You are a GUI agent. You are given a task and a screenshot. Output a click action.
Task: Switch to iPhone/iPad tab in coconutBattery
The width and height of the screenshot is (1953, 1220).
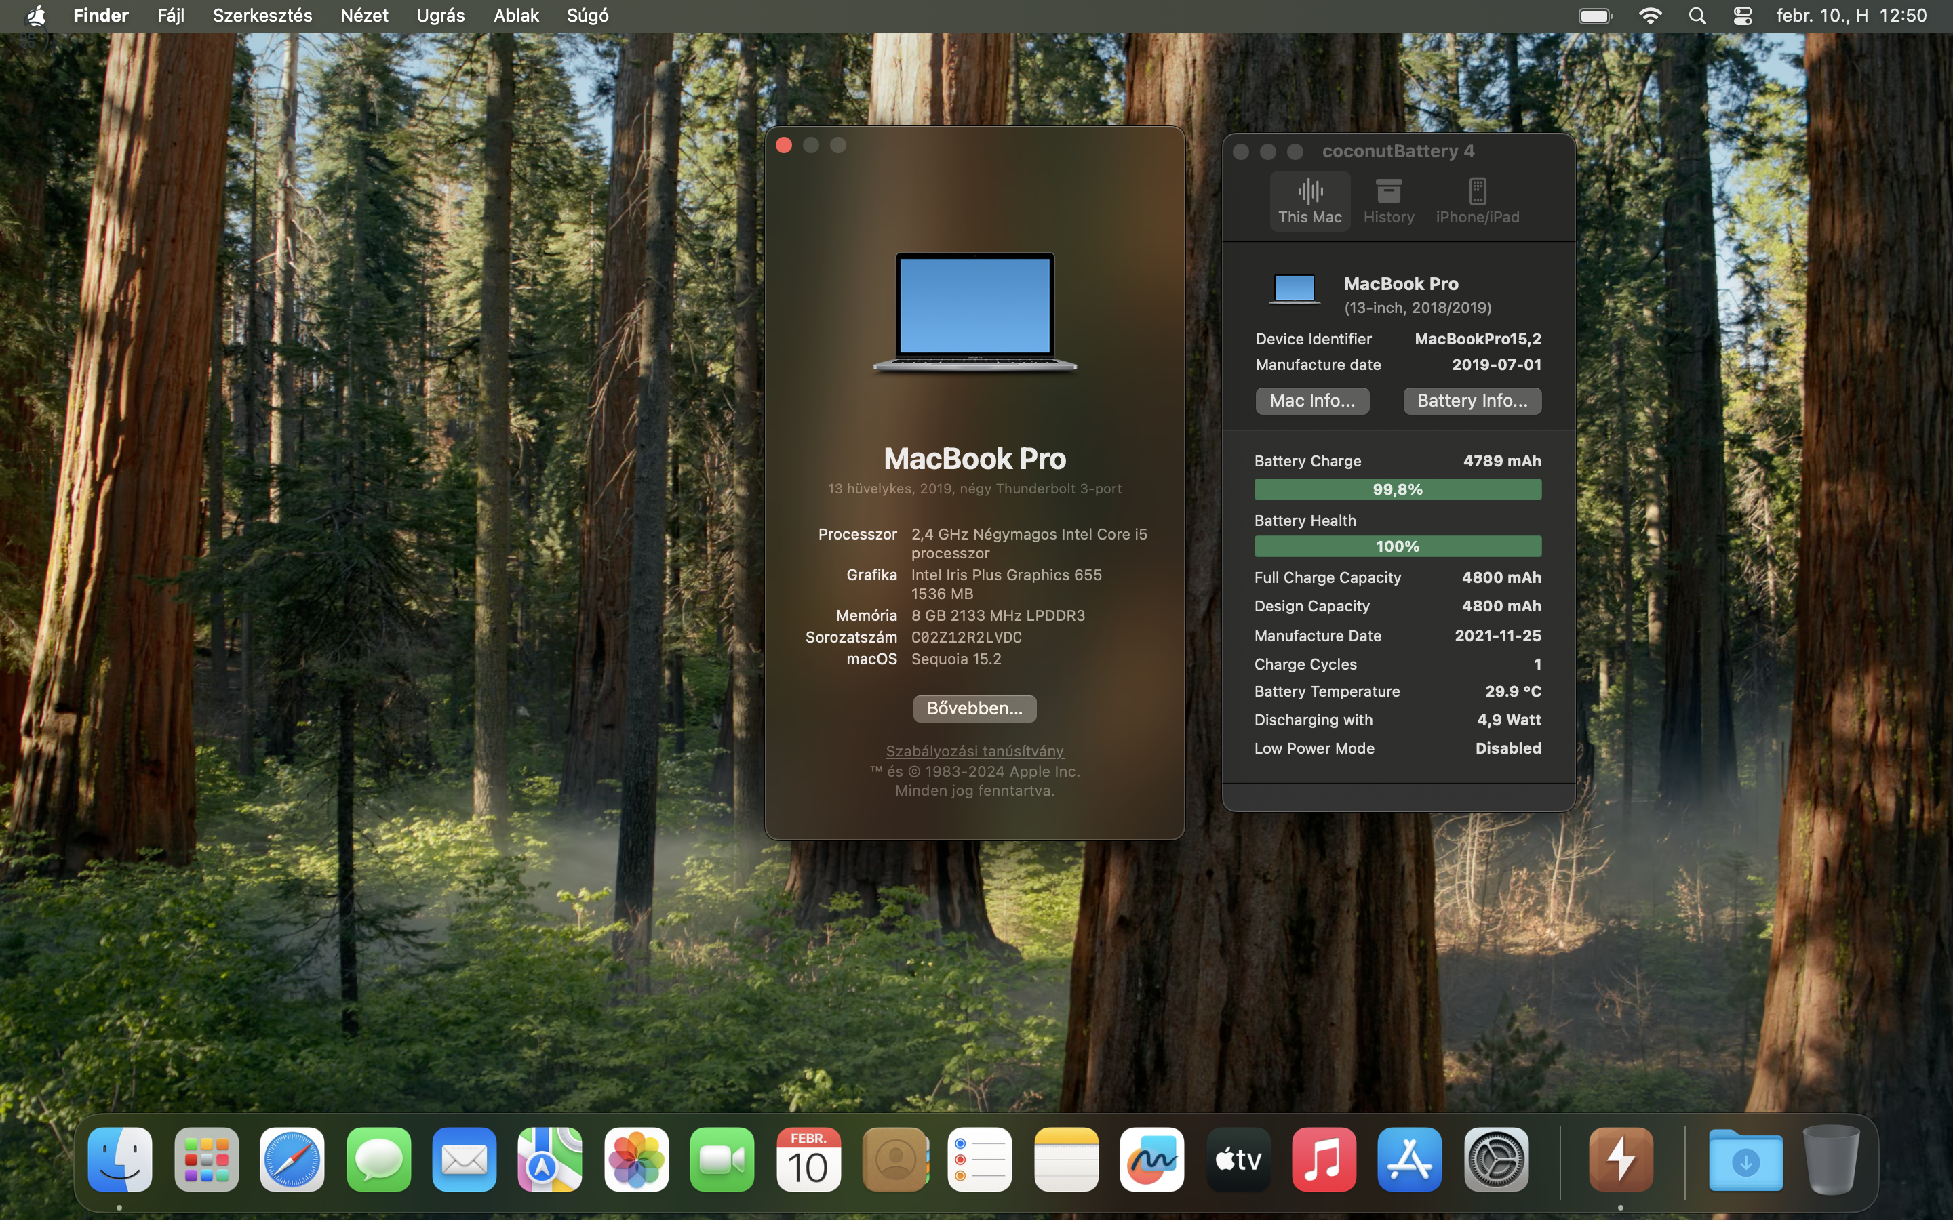(x=1477, y=201)
